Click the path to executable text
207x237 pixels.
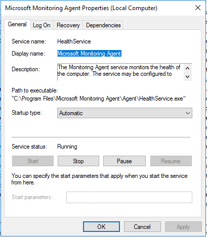click(x=99, y=99)
